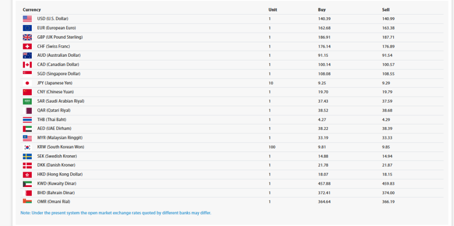The height and width of the screenshot is (226, 454).
Task: Select the UK Pound Sterling flag
Action: click(x=27, y=37)
